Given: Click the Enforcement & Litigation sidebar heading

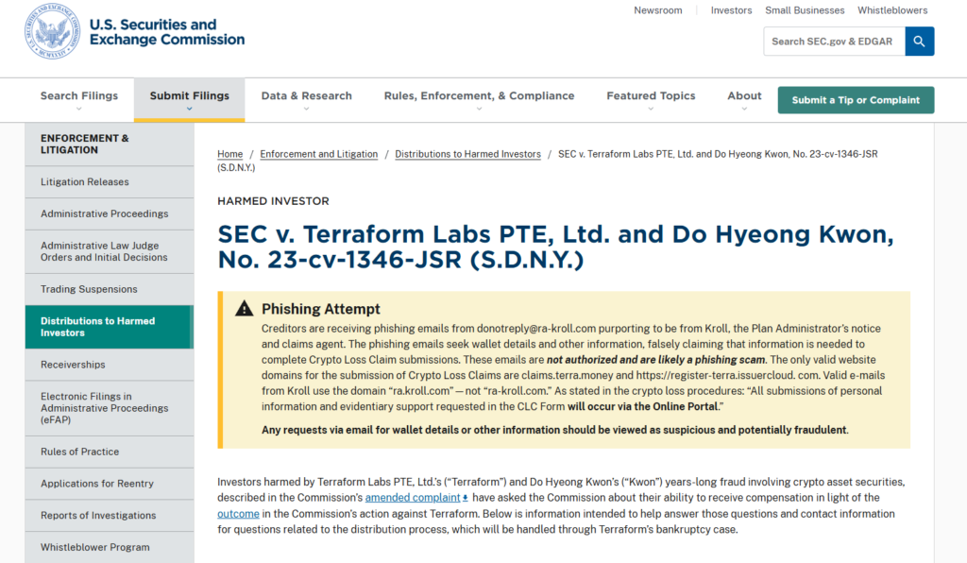Looking at the screenshot, I should (85, 145).
